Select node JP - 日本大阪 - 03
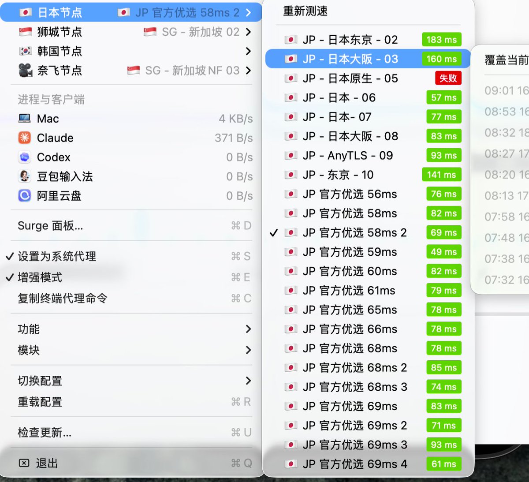The image size is (529, 482). 368,59
